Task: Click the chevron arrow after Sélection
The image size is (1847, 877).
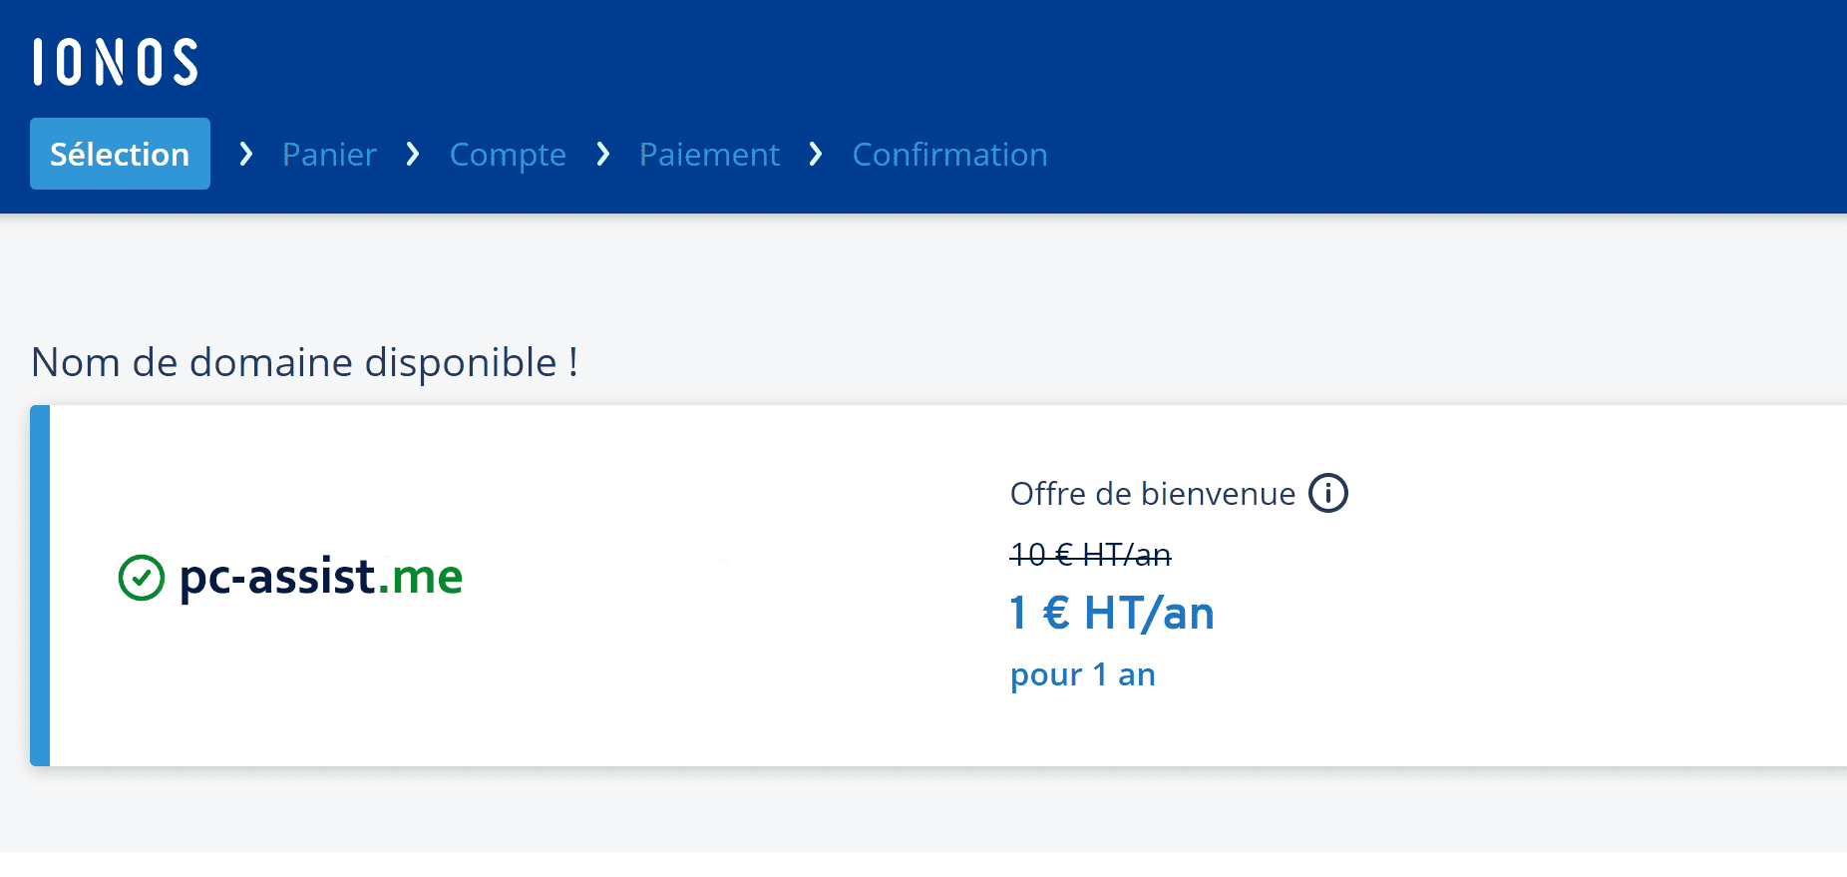Action: [x=246, y=154]
